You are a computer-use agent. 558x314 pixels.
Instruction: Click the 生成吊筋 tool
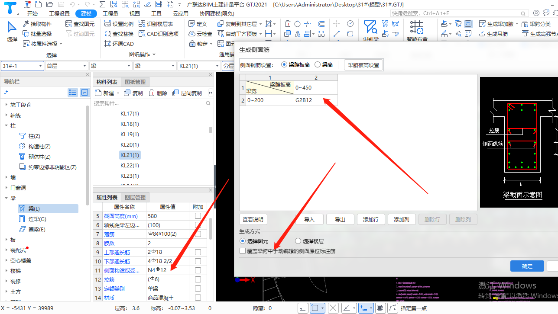(x=493, y=34)
